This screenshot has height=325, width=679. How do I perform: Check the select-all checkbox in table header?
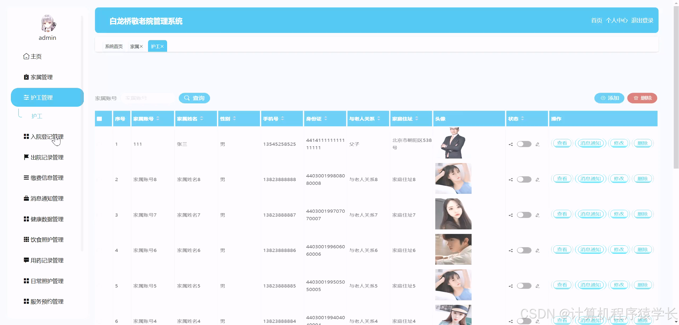pos(99,119)
